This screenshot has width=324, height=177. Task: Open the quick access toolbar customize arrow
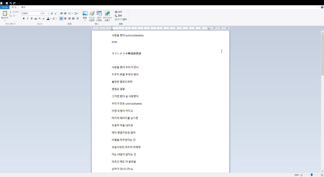click(17, 3)
